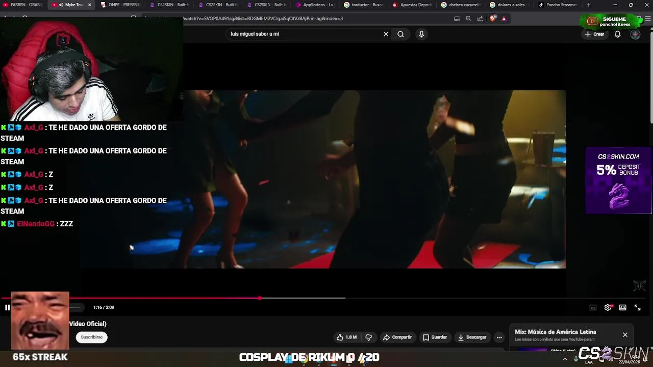Click the install app icon in address bar
The width and height of the screenshot is (653, 367).
coord(457,18)
